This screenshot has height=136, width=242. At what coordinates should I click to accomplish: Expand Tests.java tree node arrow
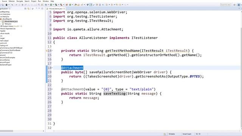coord(1,24)
